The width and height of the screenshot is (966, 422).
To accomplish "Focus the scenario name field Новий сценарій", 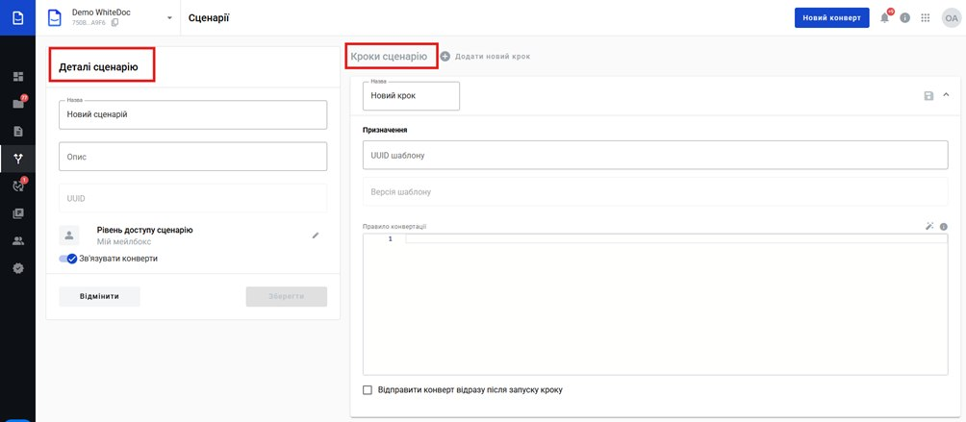I will coord(192,115).
